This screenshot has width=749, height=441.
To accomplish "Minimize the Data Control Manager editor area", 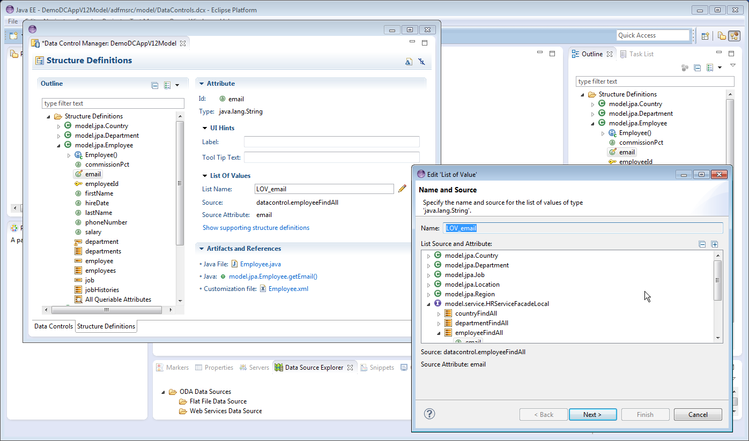I will [412, 42].
